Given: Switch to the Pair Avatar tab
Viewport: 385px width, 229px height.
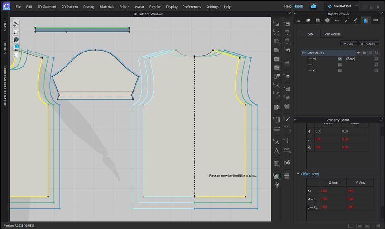Looking at the screenshot, I should [332, 34].
